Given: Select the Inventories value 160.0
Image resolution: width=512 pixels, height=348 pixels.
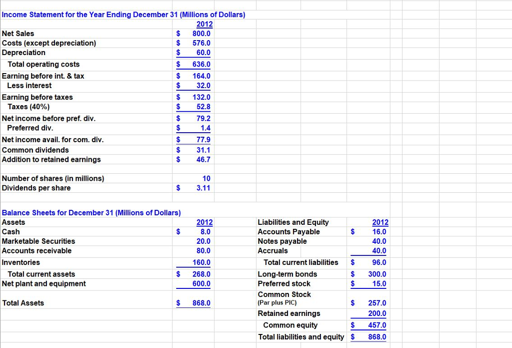Looking at the screenshot, I should coord(201,262).
